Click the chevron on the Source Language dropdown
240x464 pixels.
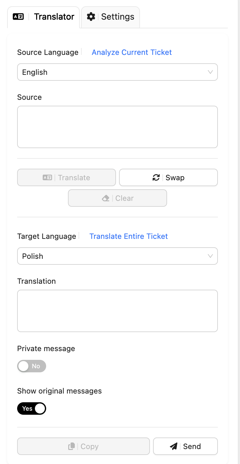tap(210, 72)
